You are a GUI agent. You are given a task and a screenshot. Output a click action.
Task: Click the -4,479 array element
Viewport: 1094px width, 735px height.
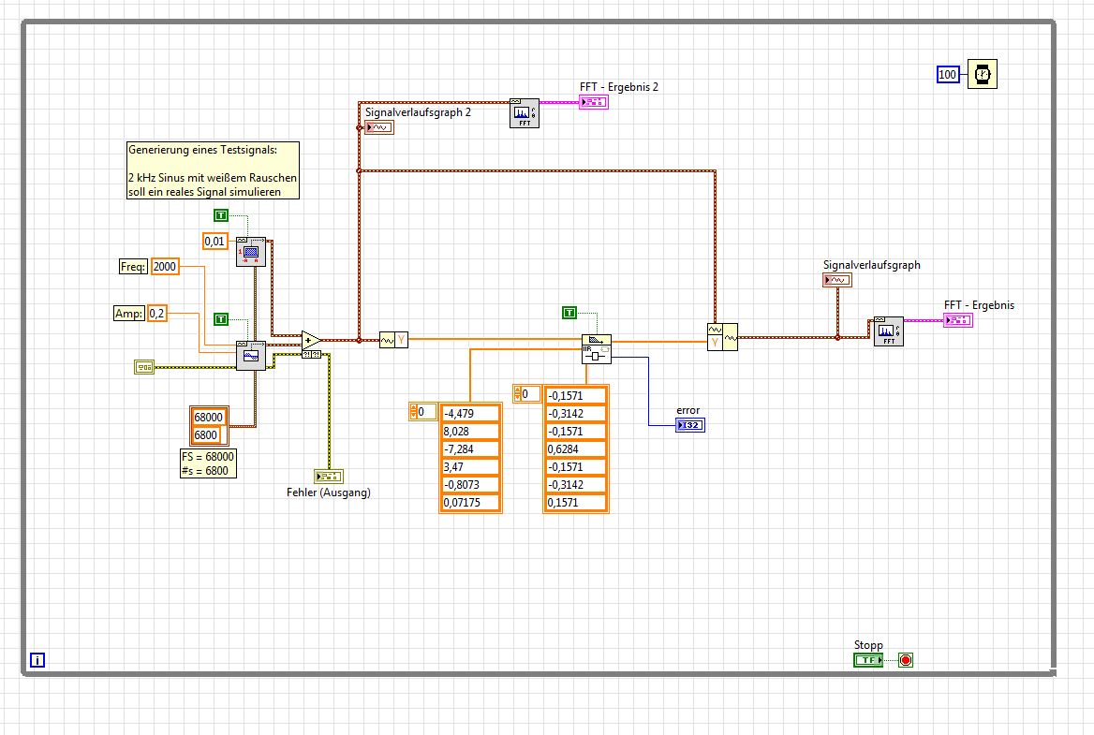[471, 414]
